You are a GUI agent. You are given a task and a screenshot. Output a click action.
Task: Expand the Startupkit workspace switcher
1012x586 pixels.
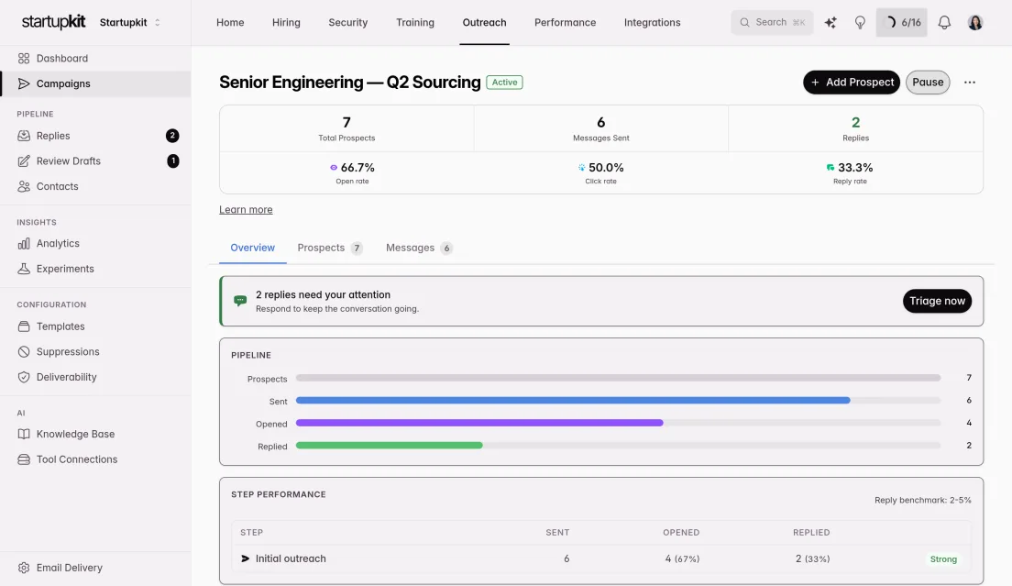coord(130,23)
